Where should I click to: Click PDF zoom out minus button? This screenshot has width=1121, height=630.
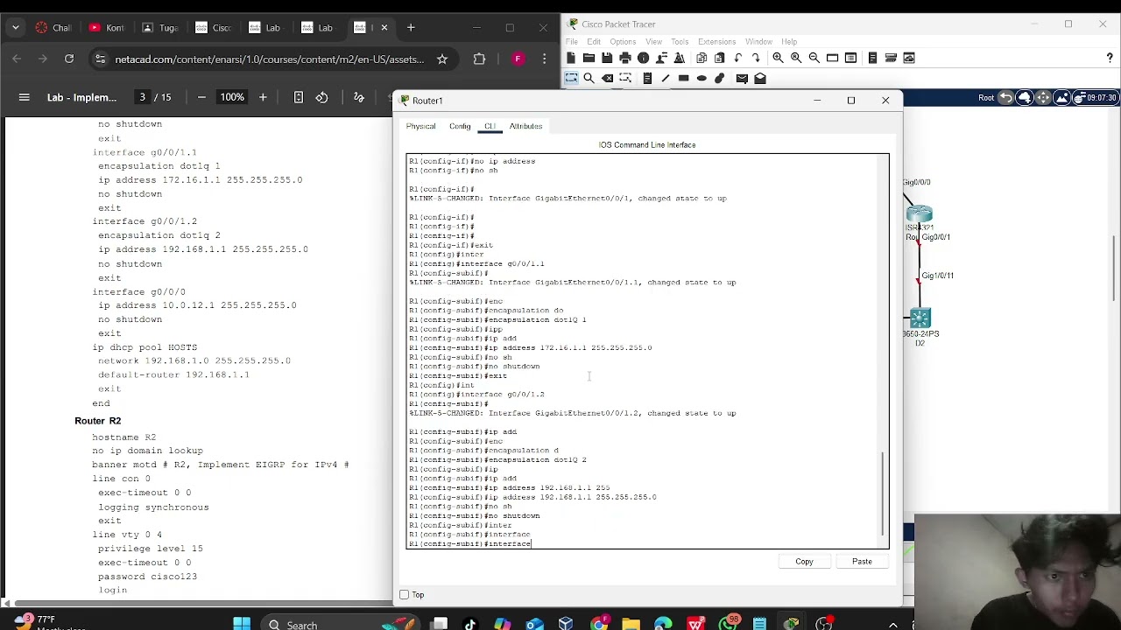coord(201,97)
